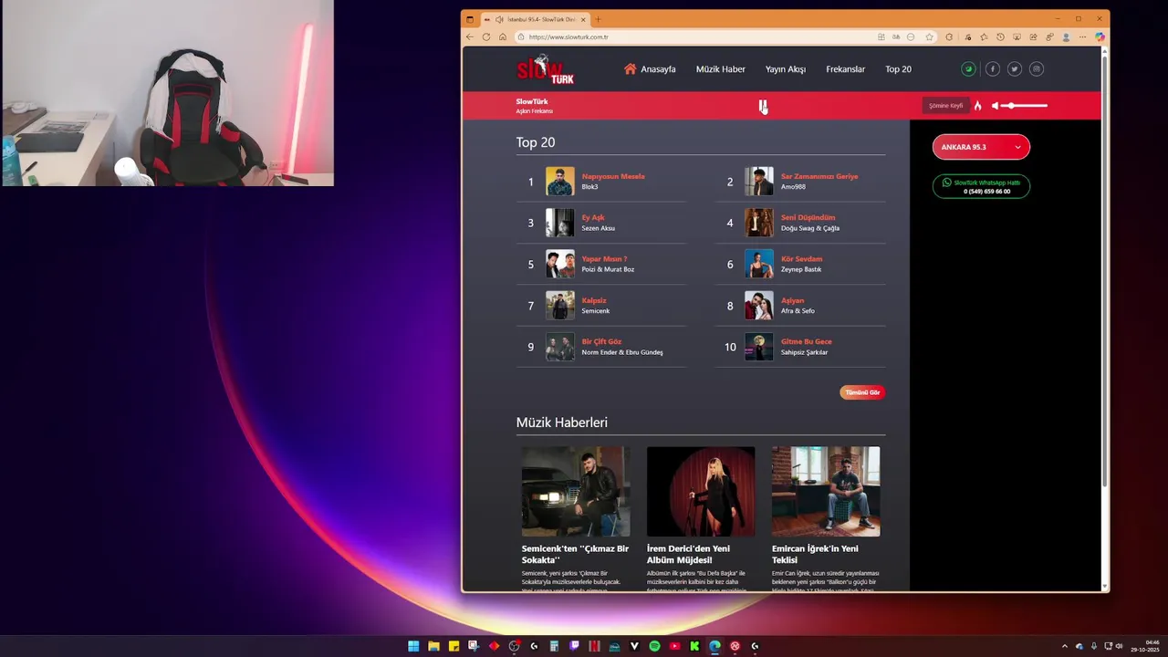Open song Kör Sevdam

tap(801, 259)
